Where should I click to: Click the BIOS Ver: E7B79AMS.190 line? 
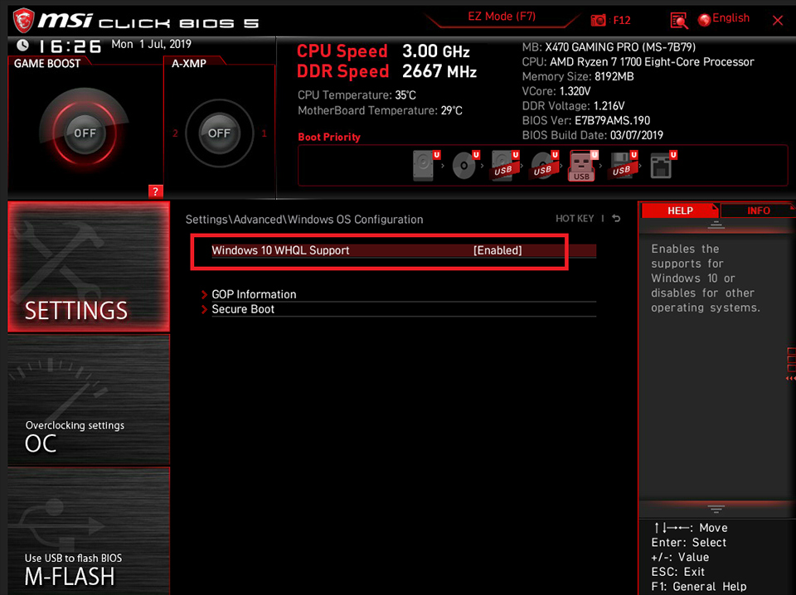586,121
